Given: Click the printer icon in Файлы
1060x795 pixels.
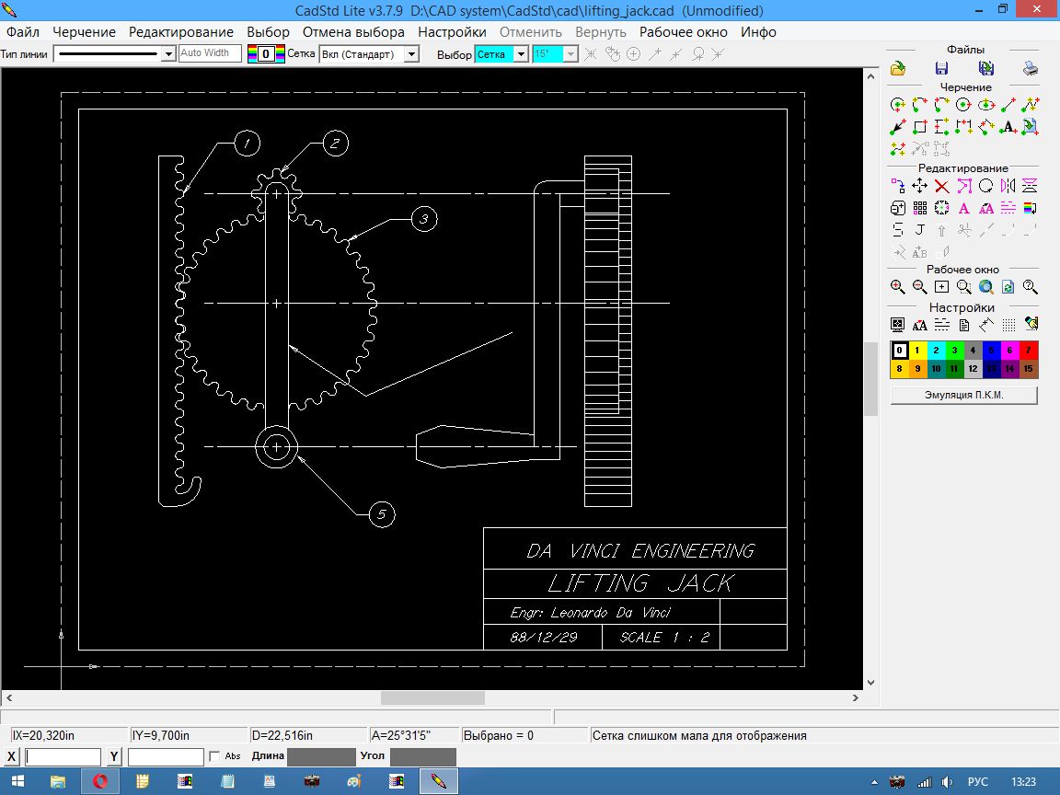Looking at the screenshot, I should (1031, 68).
